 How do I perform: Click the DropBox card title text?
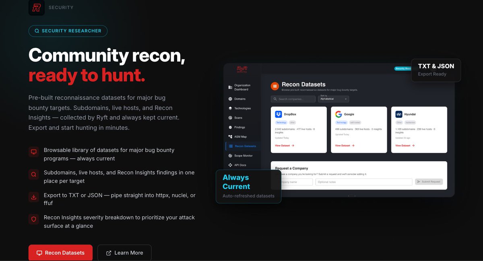tap(290, 115)
